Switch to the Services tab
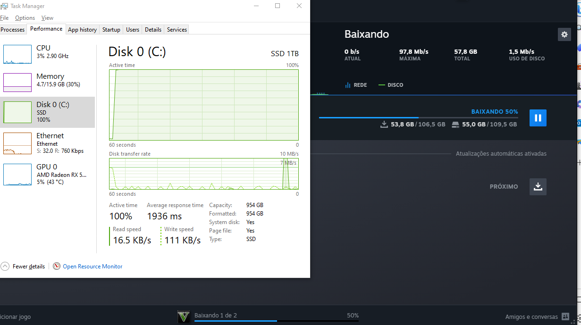 [177, 29]
